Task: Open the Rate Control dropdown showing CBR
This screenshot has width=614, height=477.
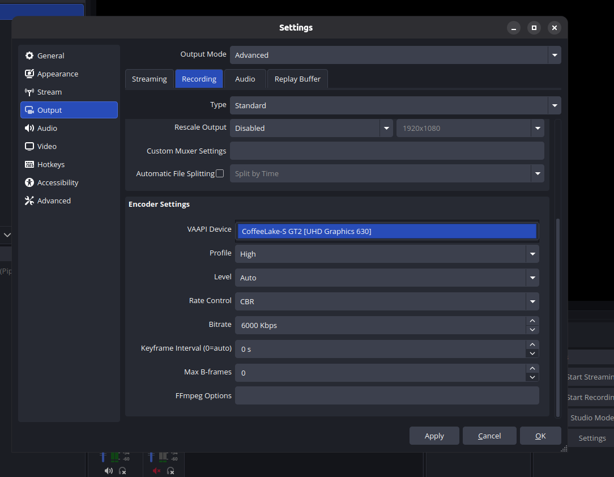Action: 387,301
